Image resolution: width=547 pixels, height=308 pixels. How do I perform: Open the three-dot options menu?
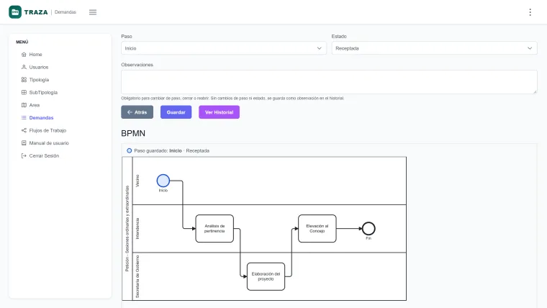(530, 12)
